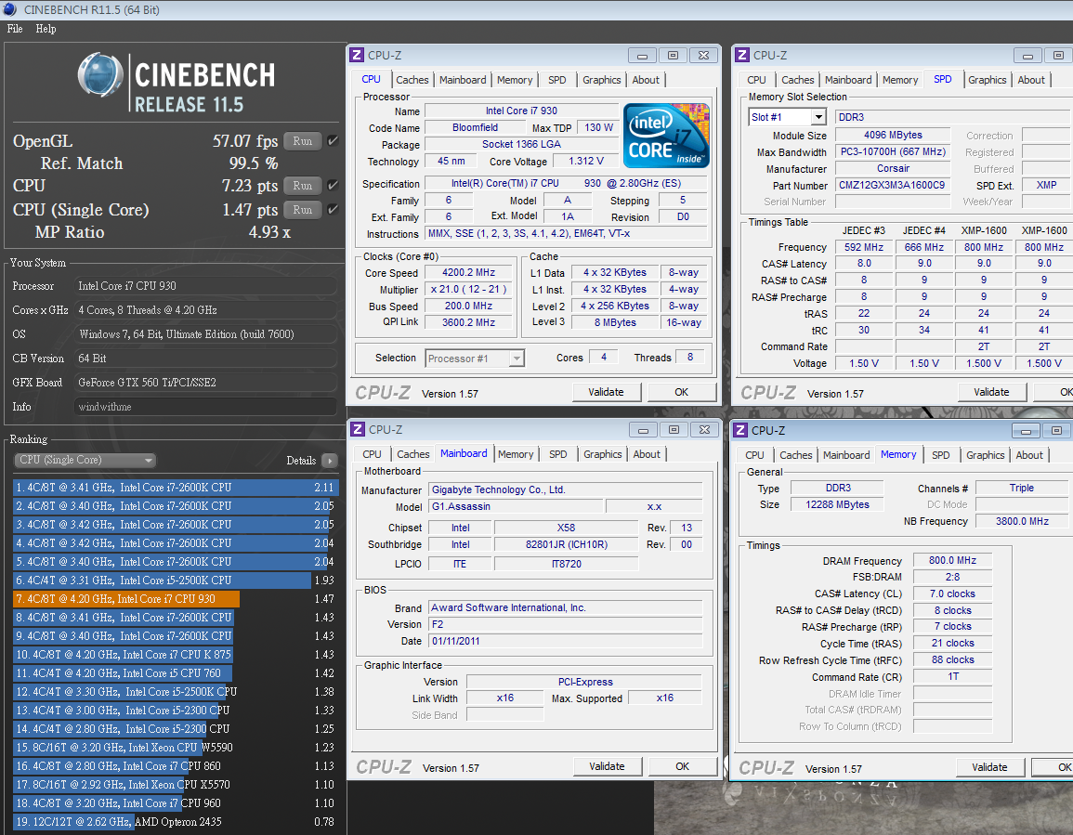Viewport: 1073px width, 835px height.
Task: Select SPD tab in Memory window
Action: [940, 455]
